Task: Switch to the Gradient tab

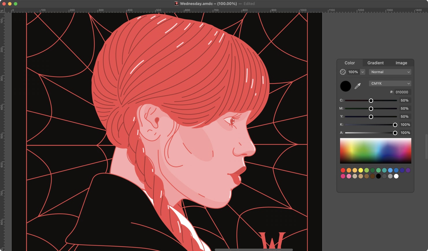Action: 375,63
